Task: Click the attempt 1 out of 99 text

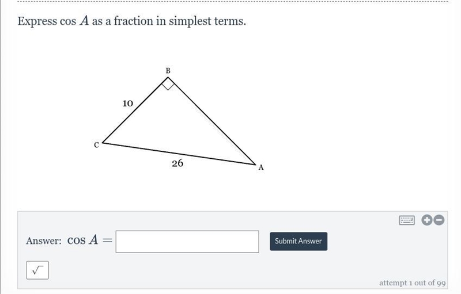Action: point(412,283)
